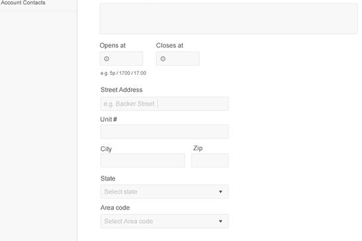This screenshot has width=362, height=241.
Task: Click the Area code dropdown arrow
Action: 221,221
